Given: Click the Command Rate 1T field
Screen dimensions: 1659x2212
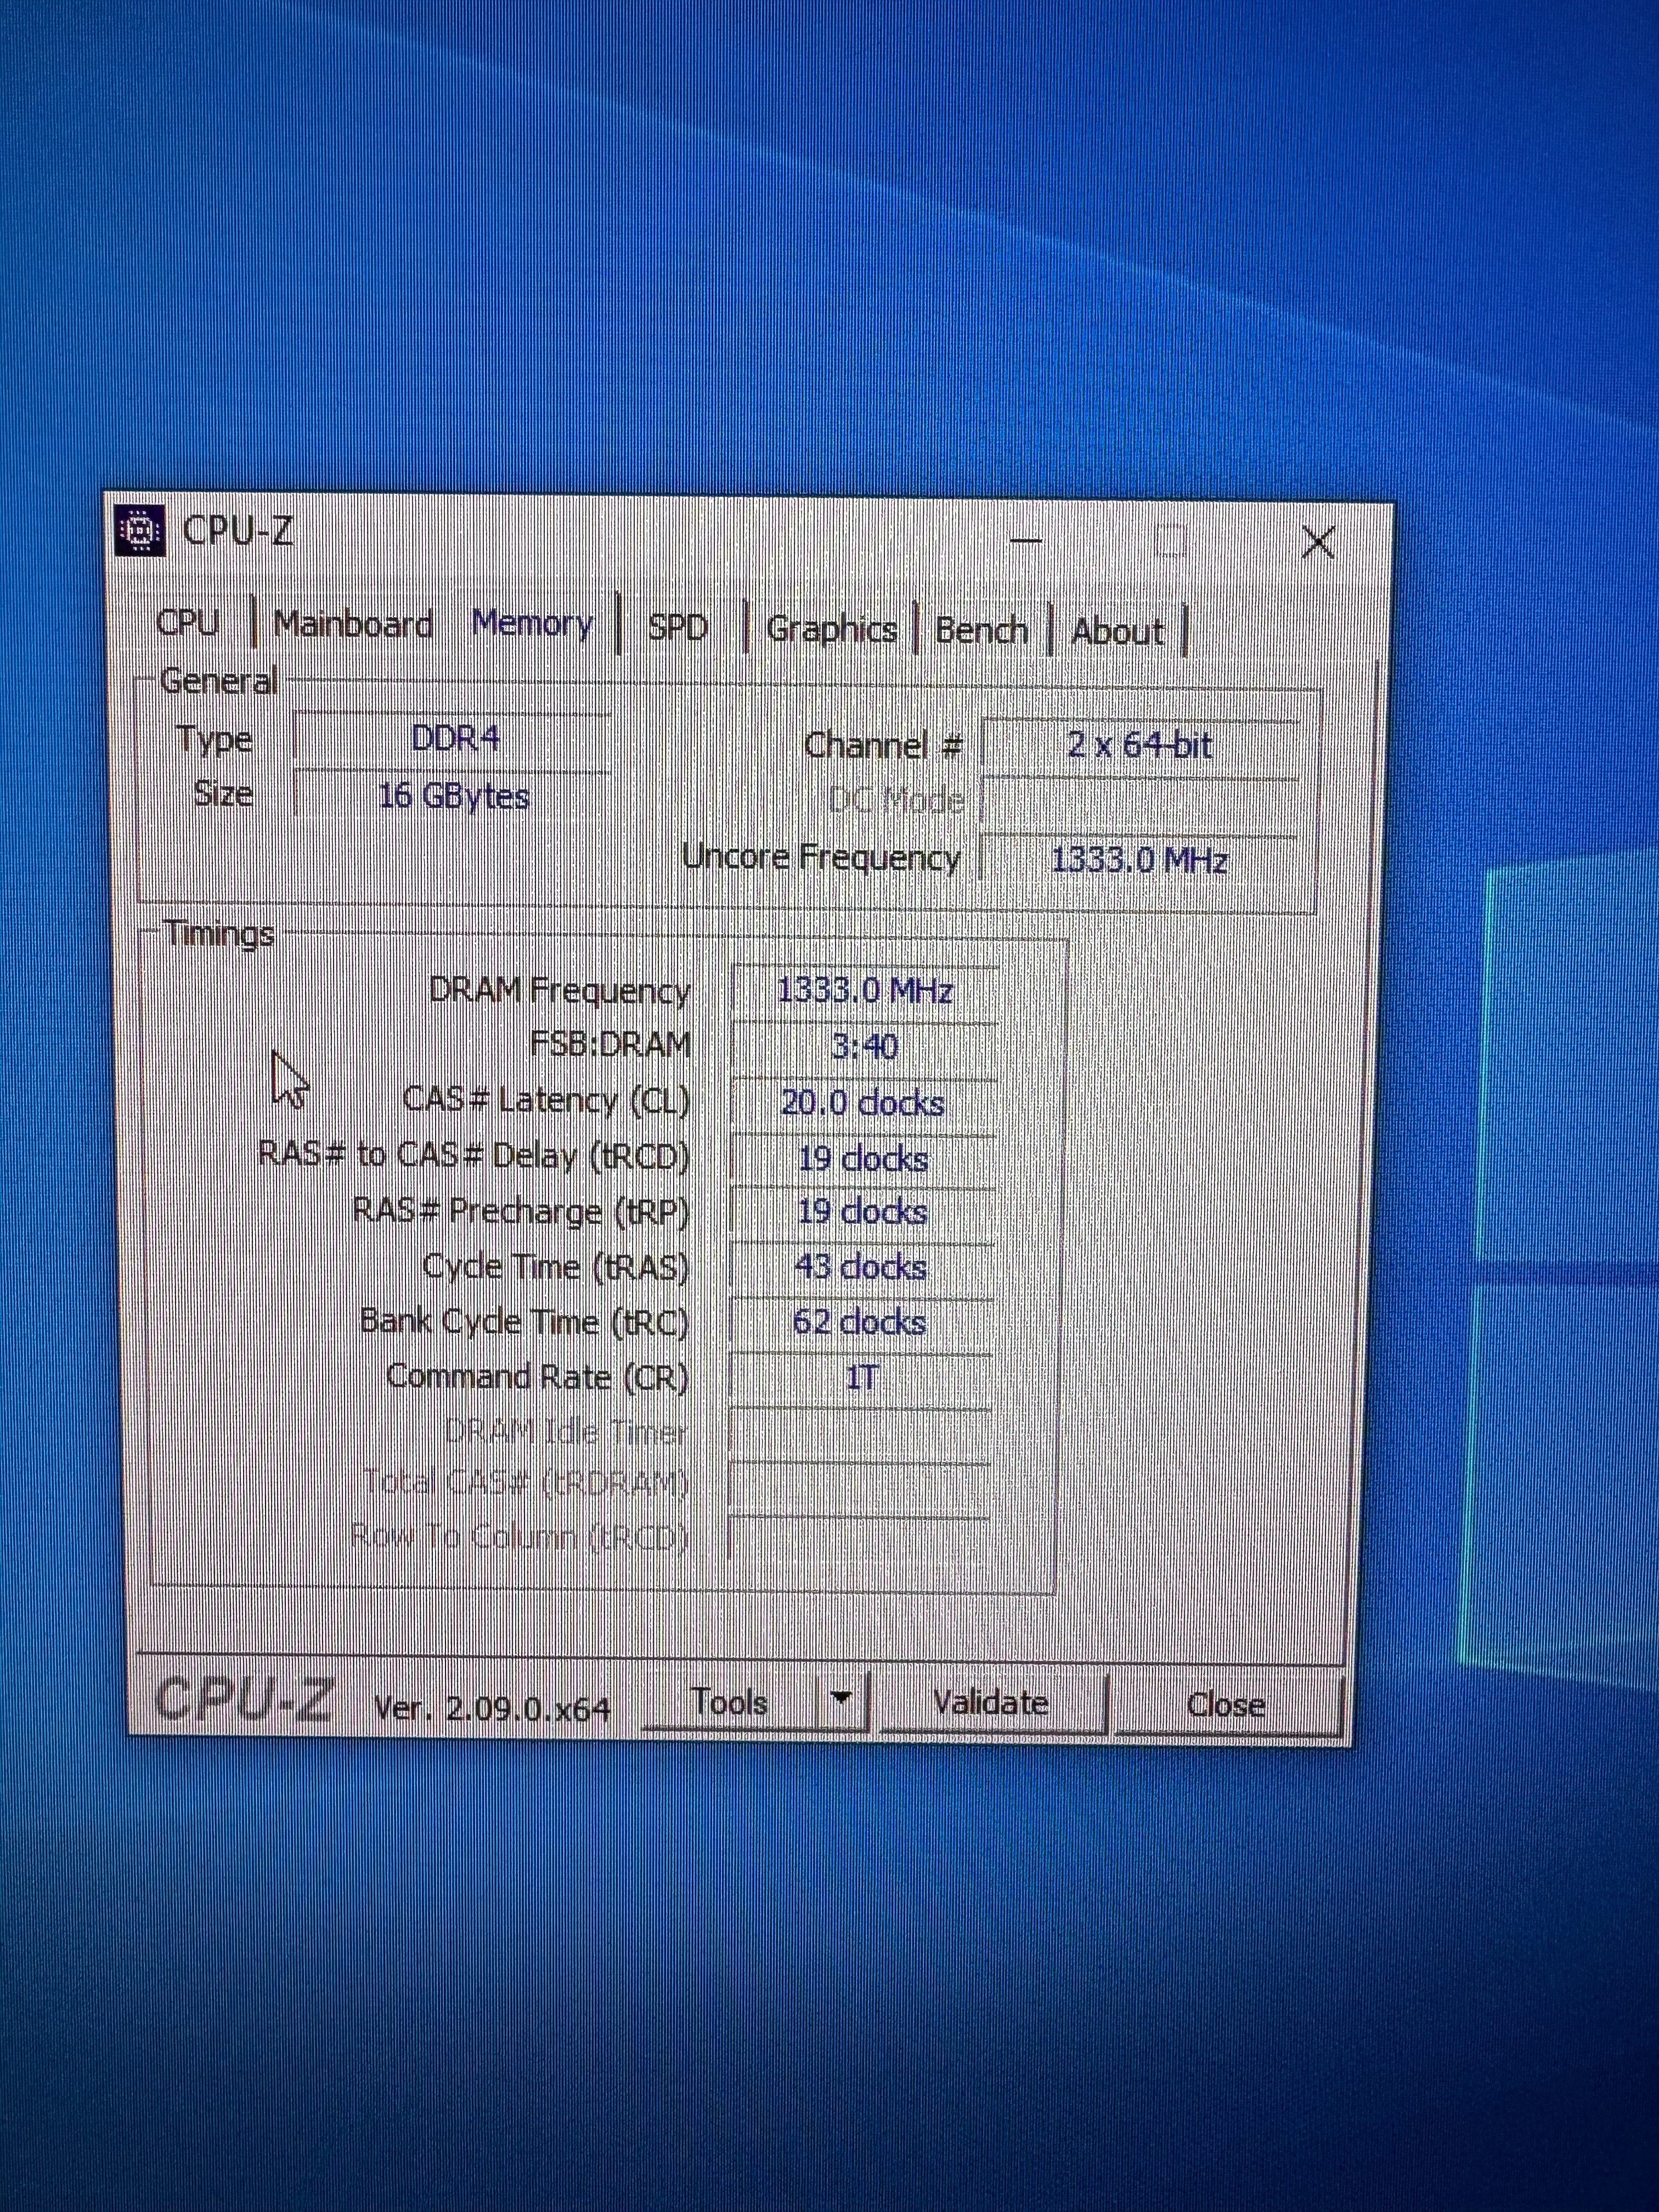Looking at the screenshot, I should pyautogui.click(x=862, y=1378).
